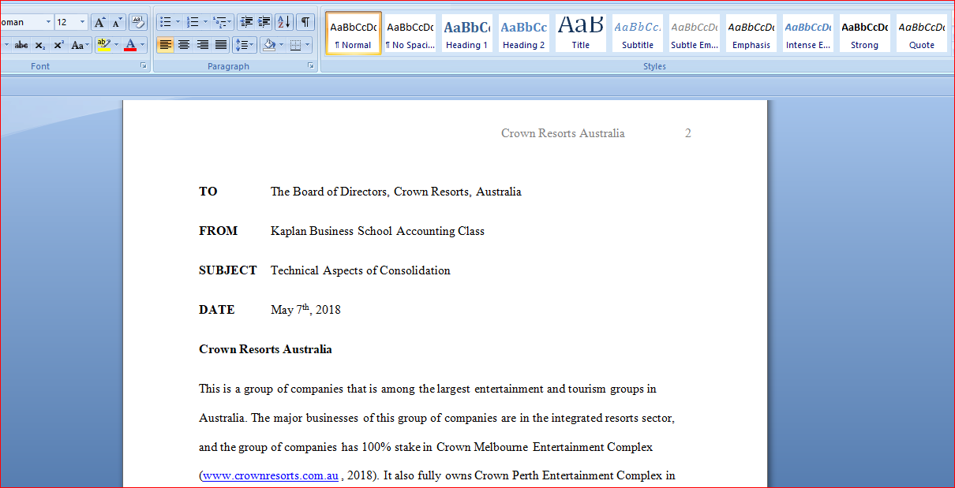
Task: Click the Sort A-Z icon
Action: tap(284, 22)
